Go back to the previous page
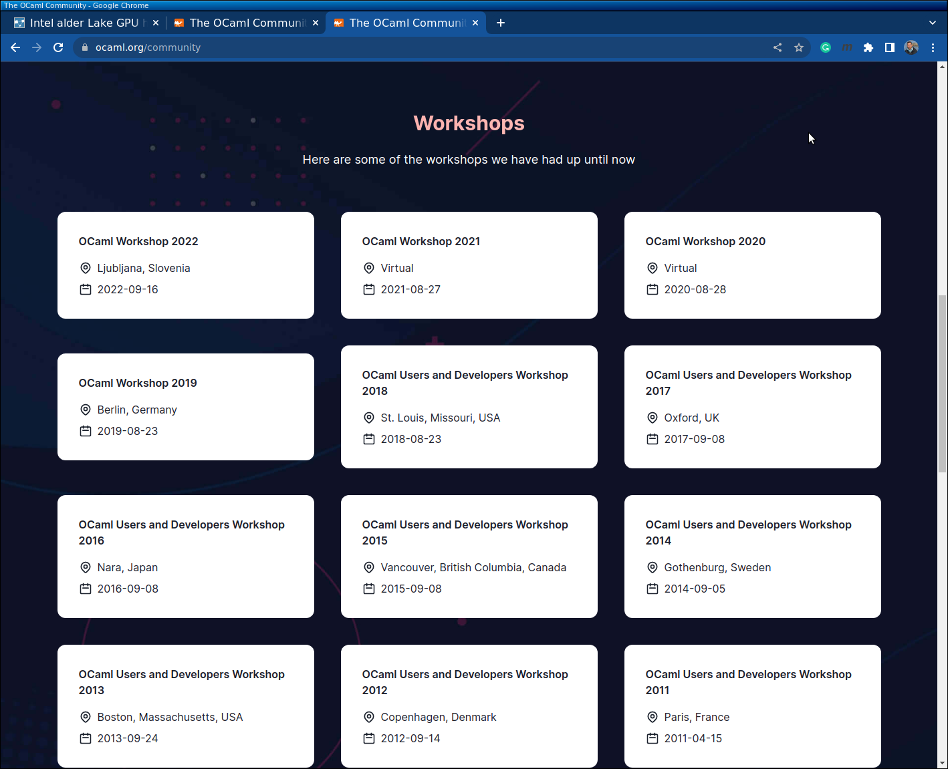 pyautogui.click(x=15, y=47)
